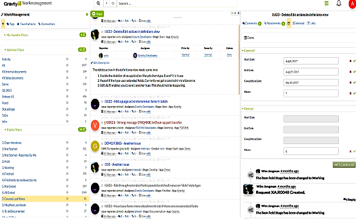
Task: Favorite the ToDo filter star
Action: pos(67,115)
